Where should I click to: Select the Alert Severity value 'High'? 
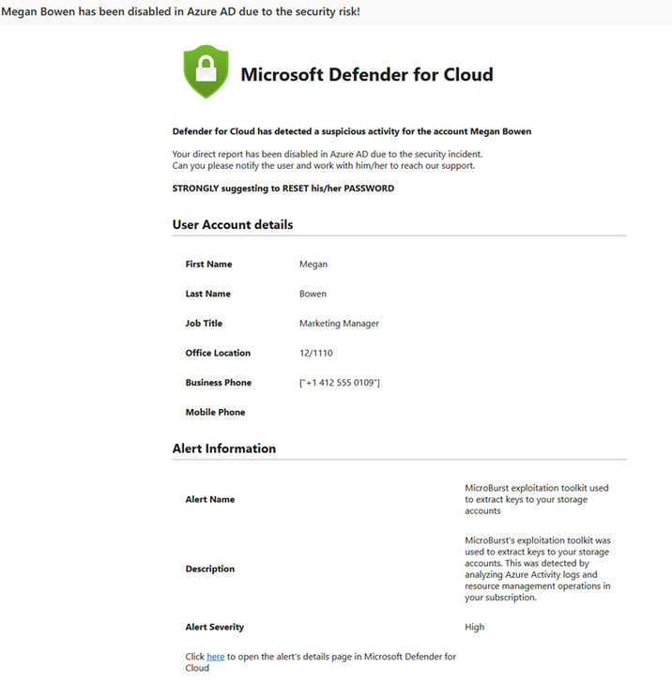[475, 627]
